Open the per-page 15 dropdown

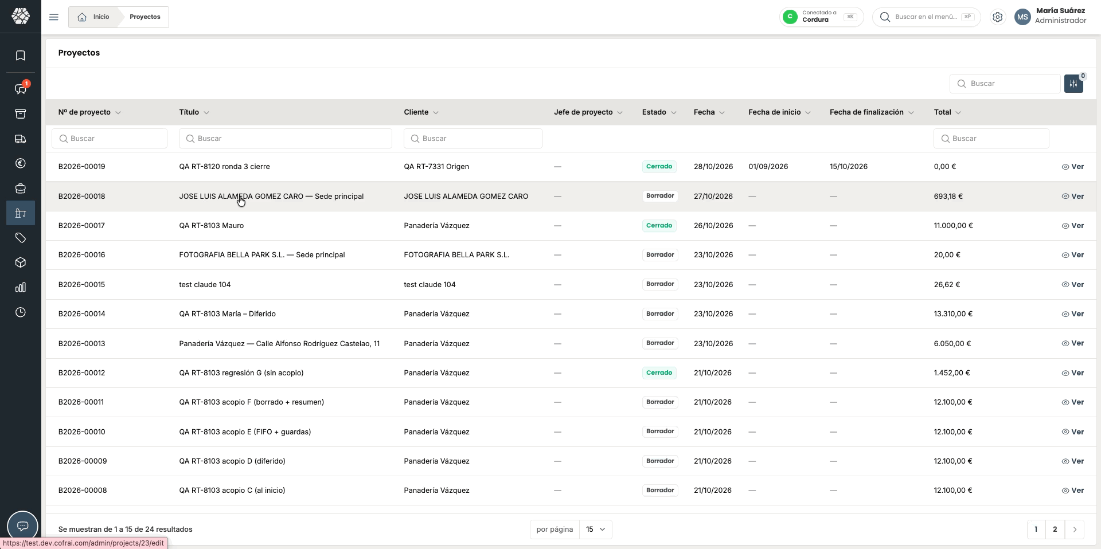596,530
